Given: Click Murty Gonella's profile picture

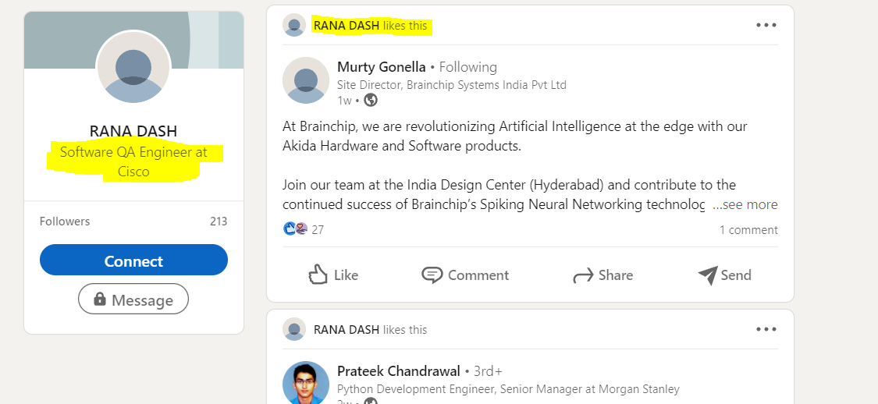Looking at the screenshot, I should pos(306,80).
